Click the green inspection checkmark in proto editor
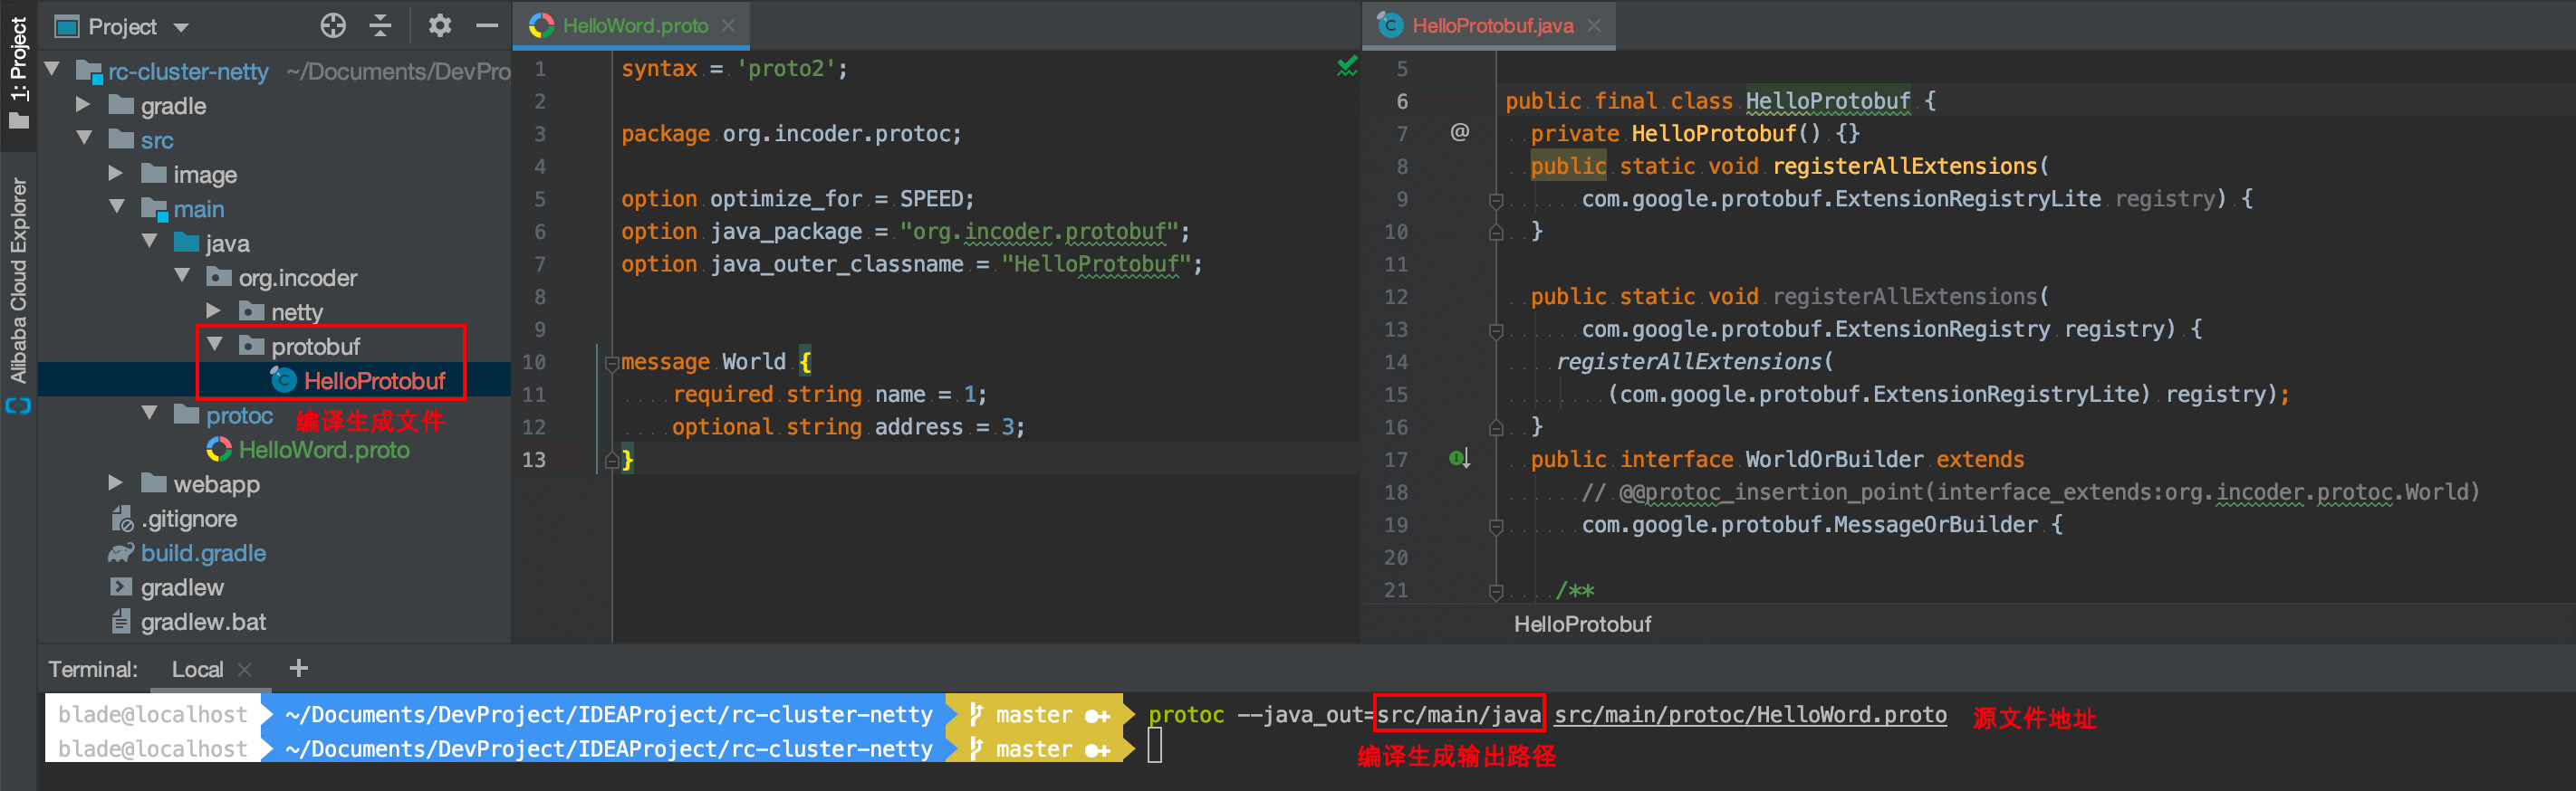 [x=1347, y=66]
